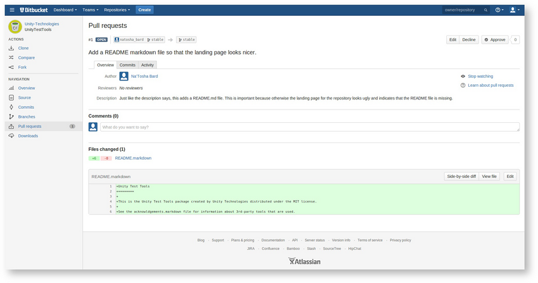Decline the pull request

(468, 40)
